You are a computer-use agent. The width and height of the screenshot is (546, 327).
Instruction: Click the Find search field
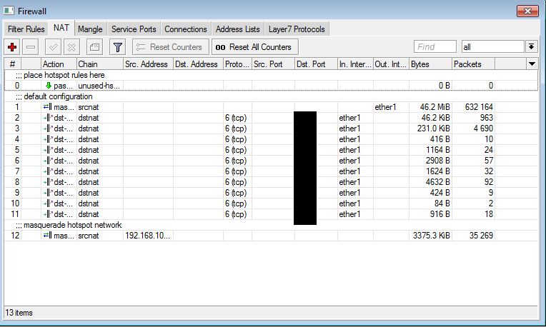click(435, 46)
